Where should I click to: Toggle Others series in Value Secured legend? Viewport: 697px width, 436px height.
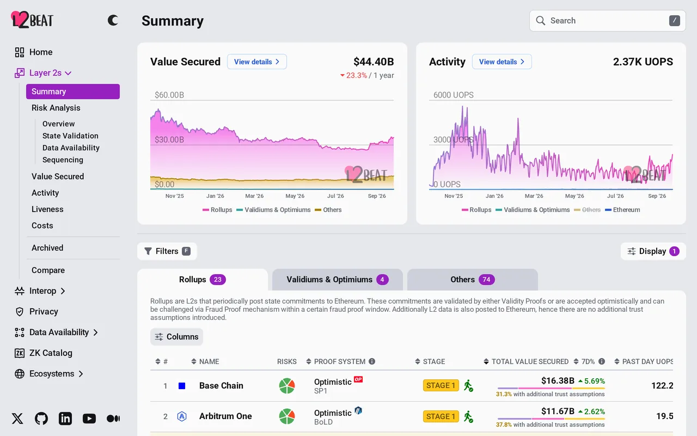coord(328,210)
